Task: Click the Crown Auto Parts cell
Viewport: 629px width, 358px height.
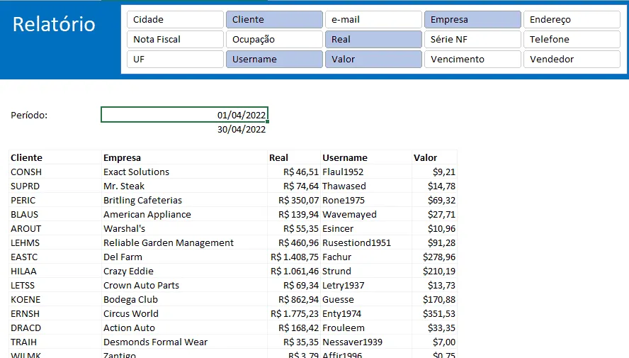Action: [x=185, y=286]
